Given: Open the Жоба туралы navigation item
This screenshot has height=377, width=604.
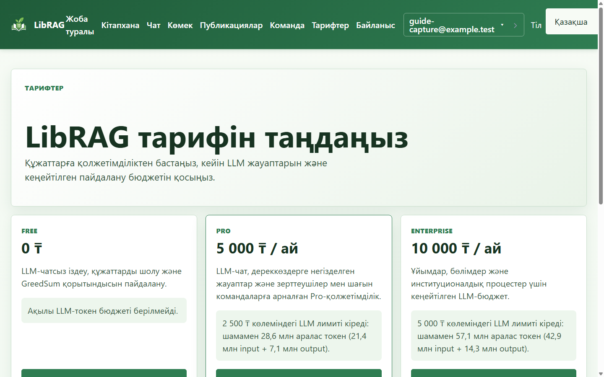Looking at the screenshot, I should (x=80, y=25).
